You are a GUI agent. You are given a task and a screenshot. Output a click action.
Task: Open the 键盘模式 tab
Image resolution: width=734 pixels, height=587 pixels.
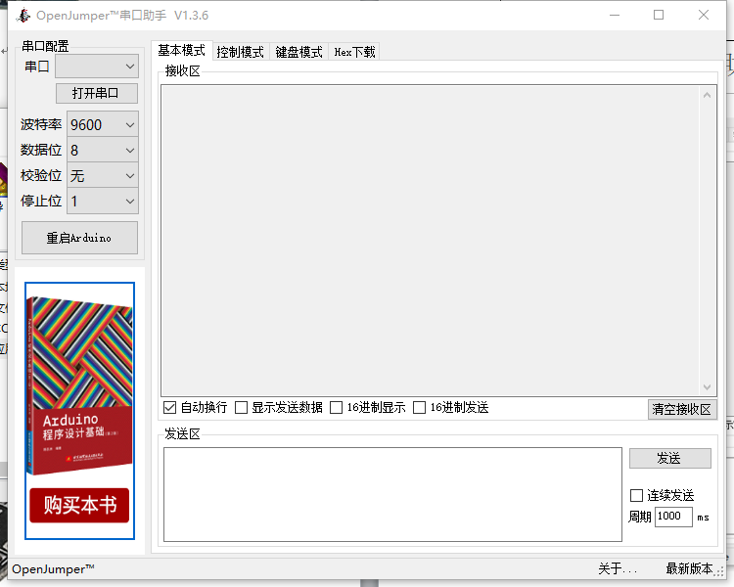coord(298,52)
